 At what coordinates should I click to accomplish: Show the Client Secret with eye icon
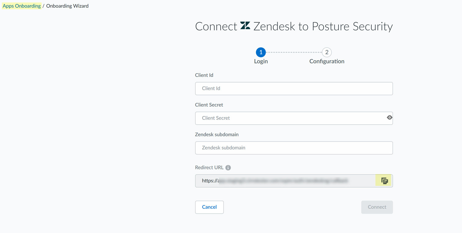click(x=389, y=118)
